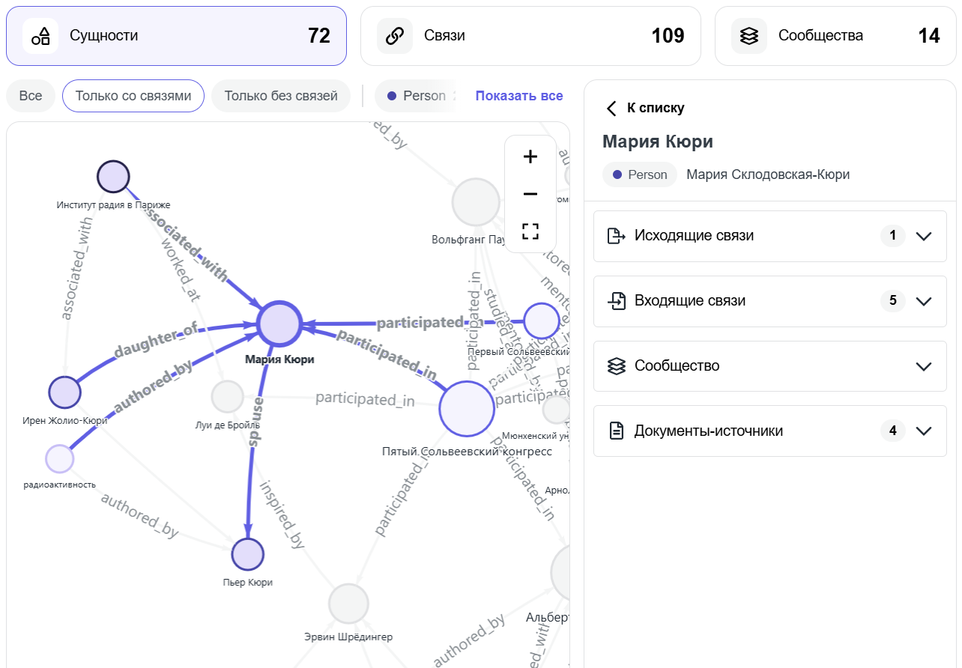Screen dimensions: 962x668
Task: Expand the Исходящие связи section
Action: tap(770, 236)
